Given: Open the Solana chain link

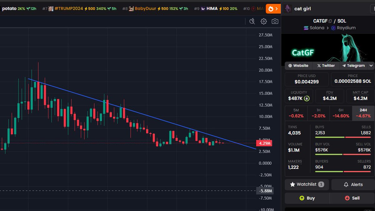Looking at the screenshot, I should coord(314,28).
